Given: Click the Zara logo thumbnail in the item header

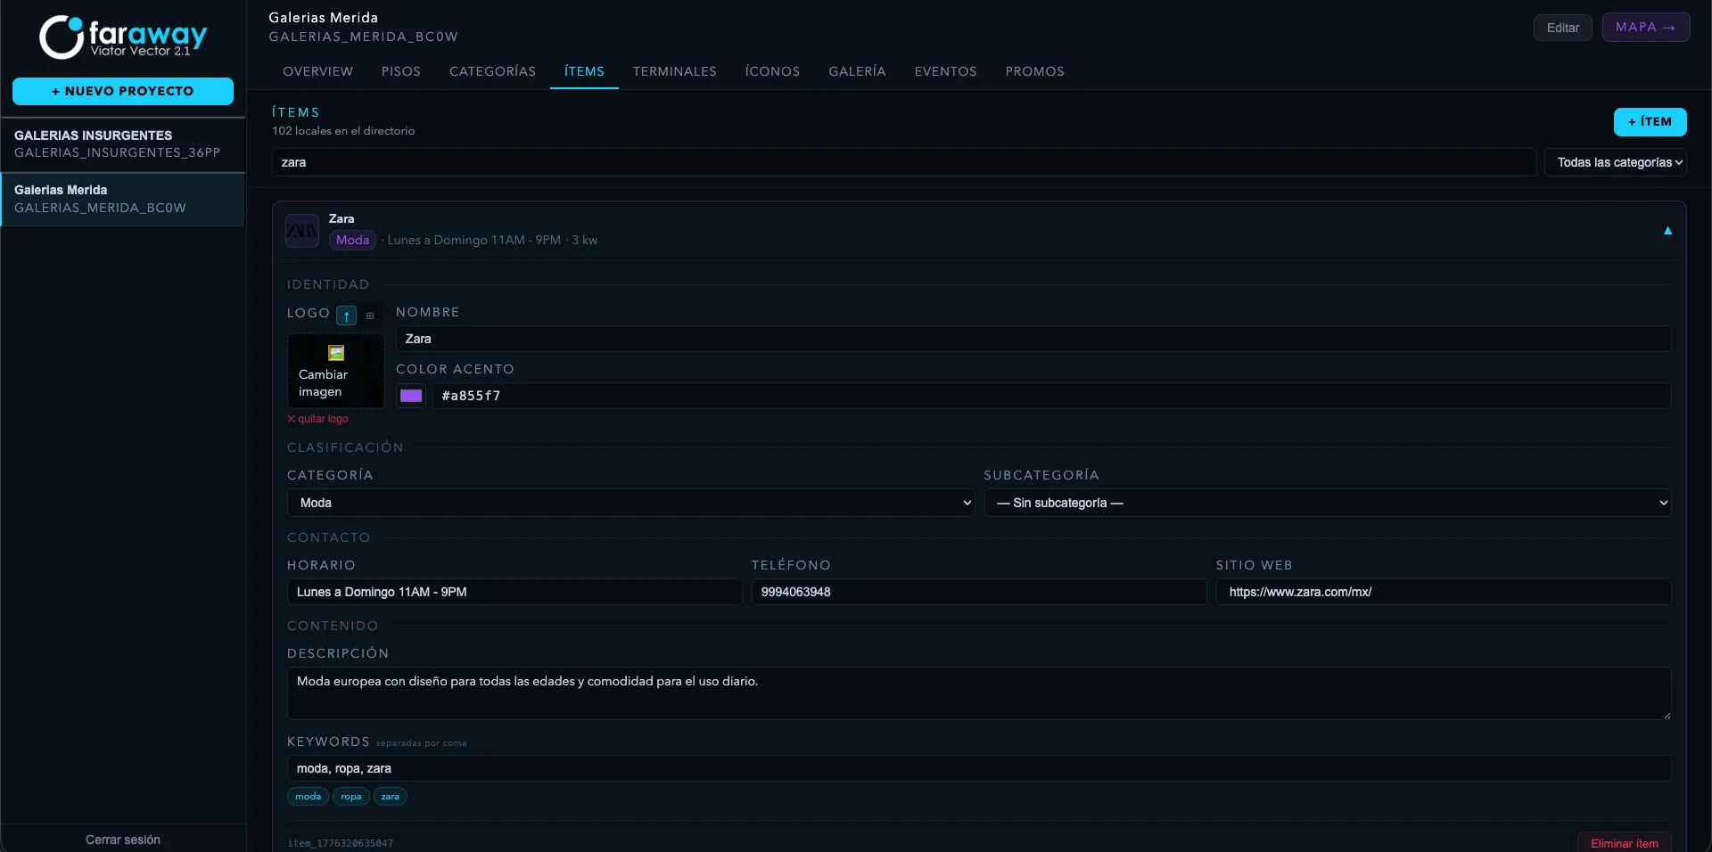Looking at the screenshot, I should [302, 231].
